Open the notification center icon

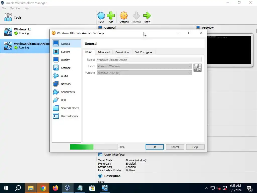coord(249,188)
